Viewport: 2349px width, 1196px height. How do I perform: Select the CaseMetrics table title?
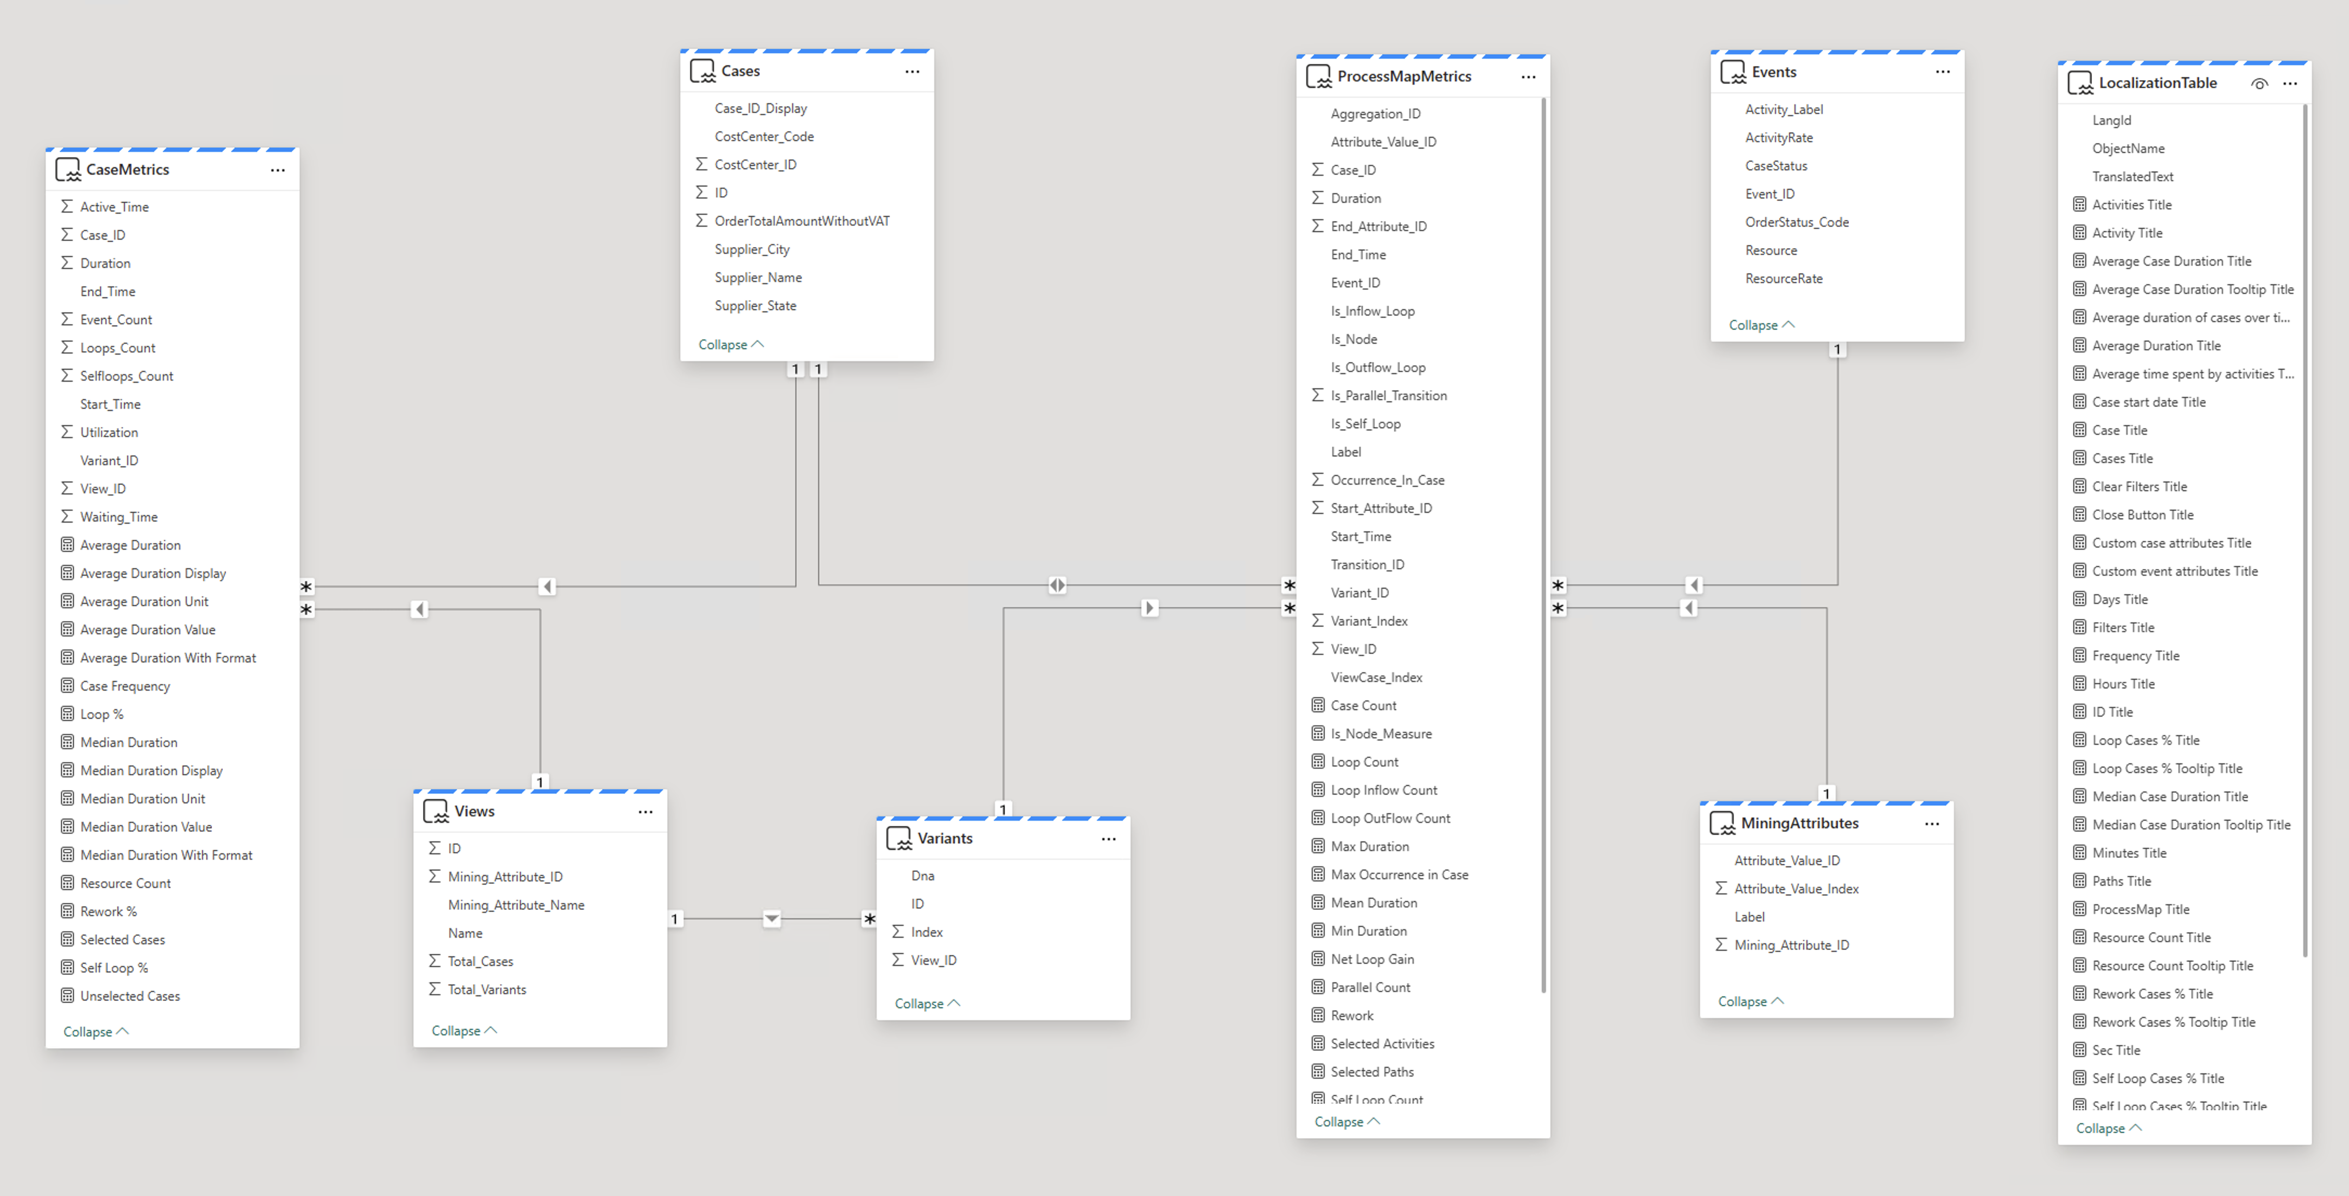pyautogui.click(x=127, y=170)
